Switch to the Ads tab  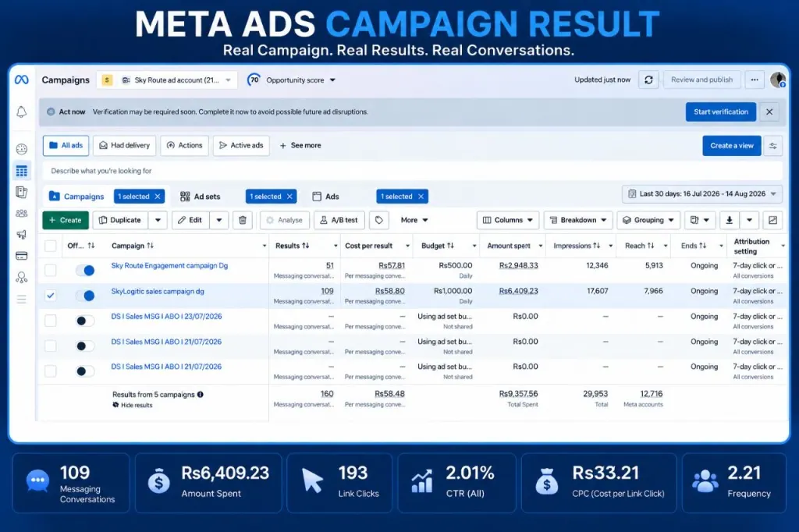[x=325, y=197]
